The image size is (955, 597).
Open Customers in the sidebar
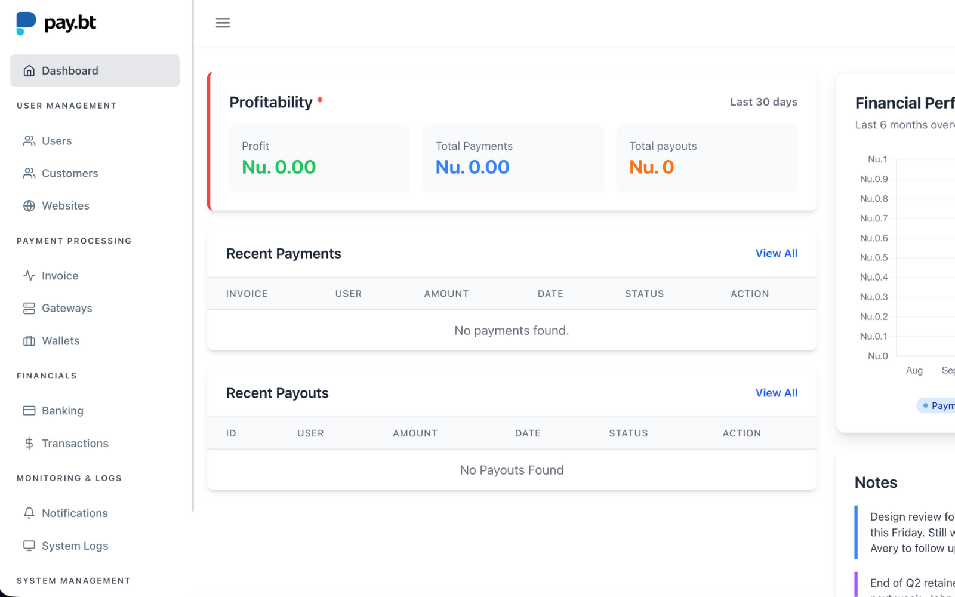point(70,174)
